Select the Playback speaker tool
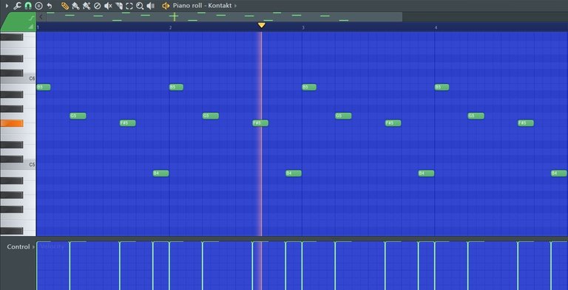The image size is (568, 290). coord(151,6)
